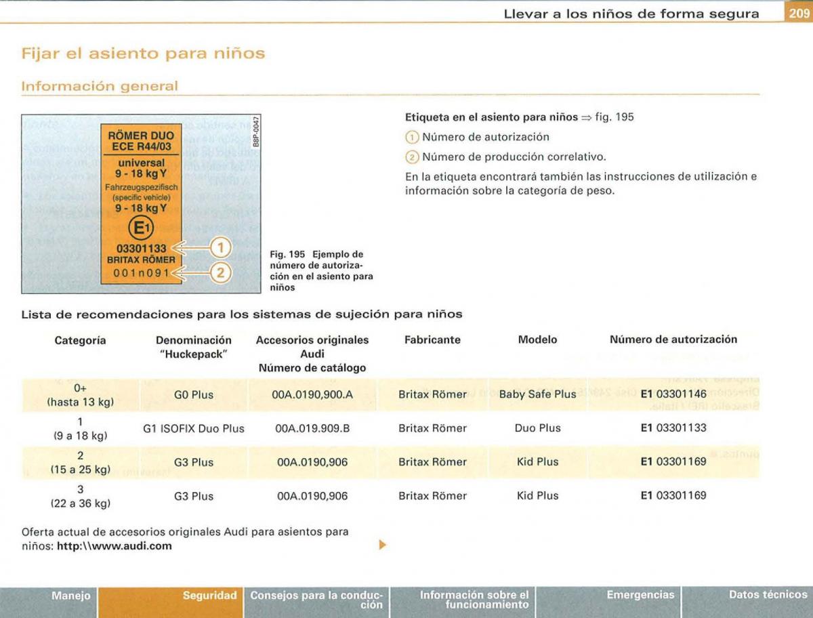
Task: Click authorization 'E1 03301146'
Action: pyautogui.click(x=673, y=394)
